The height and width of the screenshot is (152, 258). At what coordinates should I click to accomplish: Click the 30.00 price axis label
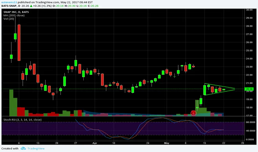tap(249, 10)
